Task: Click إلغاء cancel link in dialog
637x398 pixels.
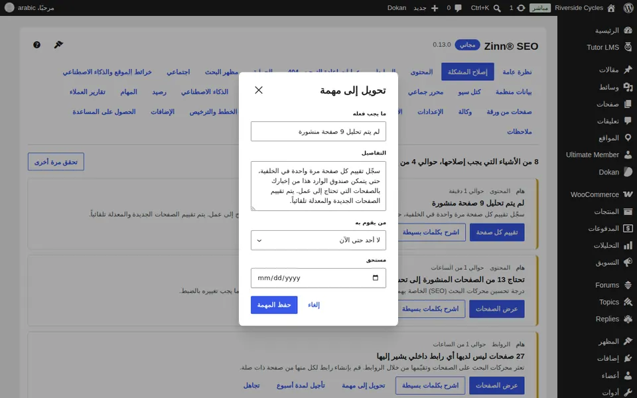Action: click(x=314, y=305)
